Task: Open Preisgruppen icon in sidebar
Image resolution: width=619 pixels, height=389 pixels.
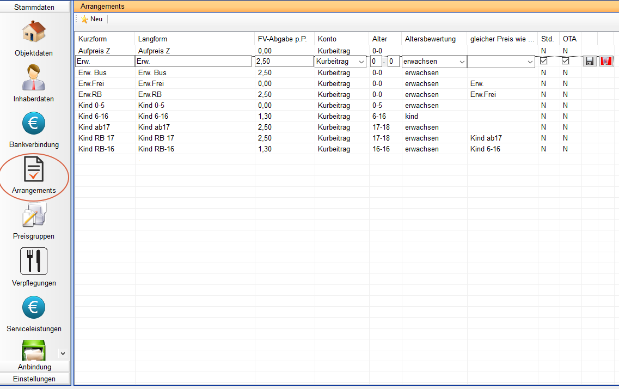Action: coord(34,215)
